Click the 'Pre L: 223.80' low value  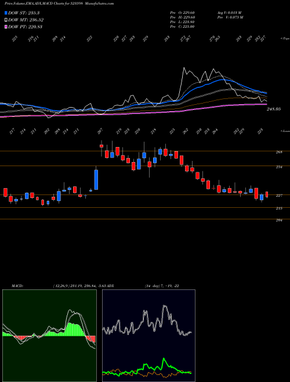(182, 21)
